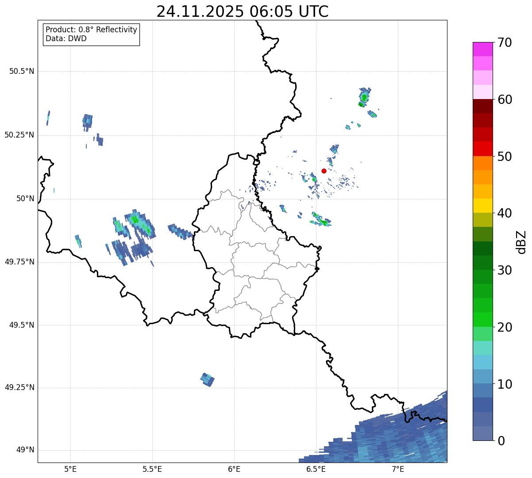532x478 pixels.
Task: Click the turquoise swatch near 16 dBZ on colorbar
Action: coord(482,348)
